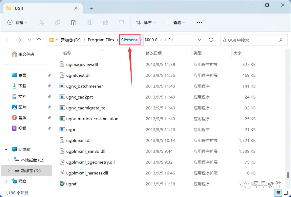Sort by 修改日期 column header
Screen dimensions: 291x197
(x=154, y=53)
